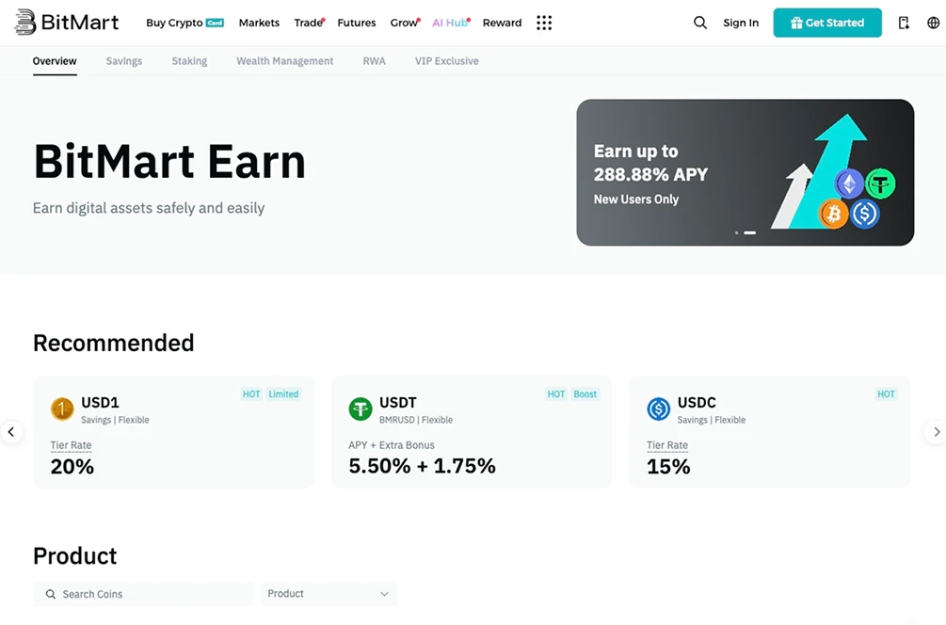Viewport: 946px width, 625px height.
Task: Open the Futures menu item
Action: click(356, 23)
